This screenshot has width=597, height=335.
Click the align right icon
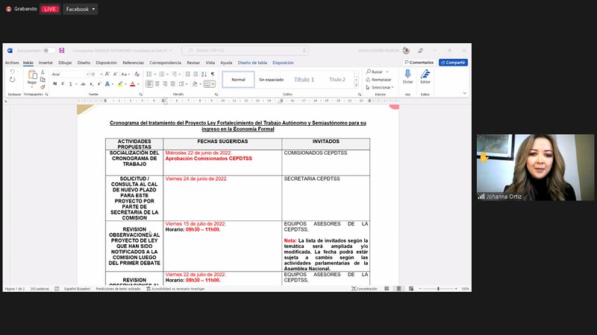[x=165, y=84]
